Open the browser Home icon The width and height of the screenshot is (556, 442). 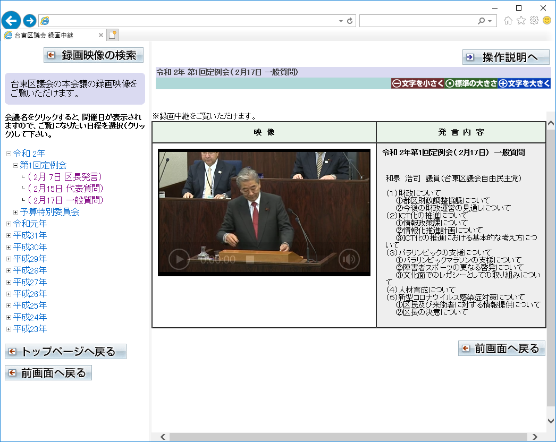(x=508, y=21)
